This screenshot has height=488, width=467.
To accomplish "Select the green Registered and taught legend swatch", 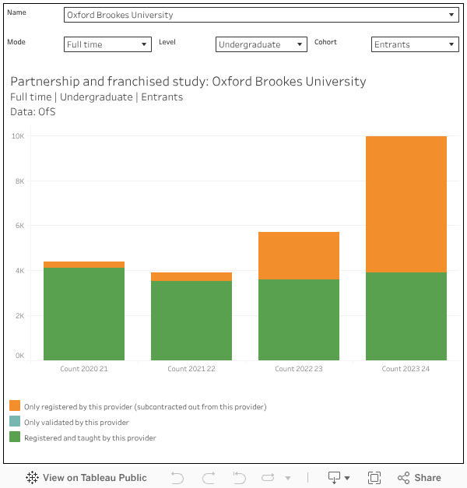I will (x=15, y=437).
